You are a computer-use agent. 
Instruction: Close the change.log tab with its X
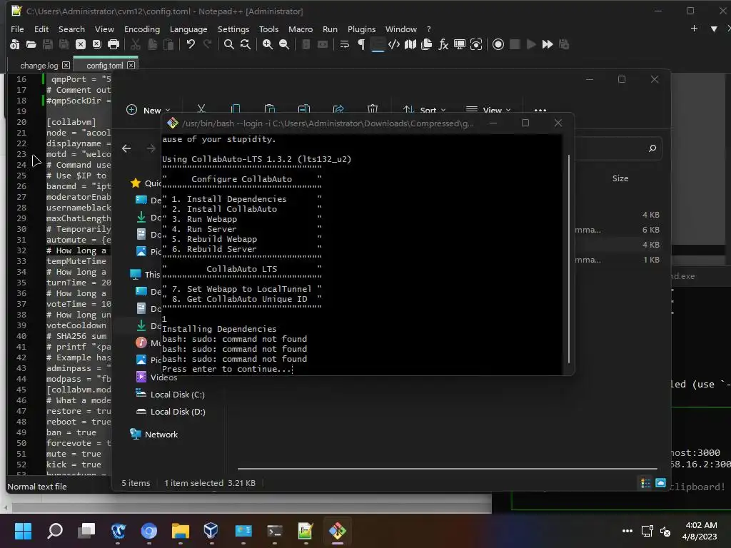66,65
